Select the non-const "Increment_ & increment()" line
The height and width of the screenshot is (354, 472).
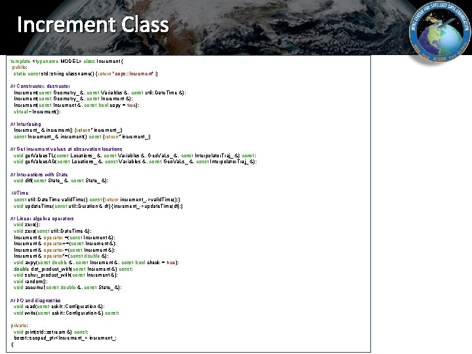(68, 130)
